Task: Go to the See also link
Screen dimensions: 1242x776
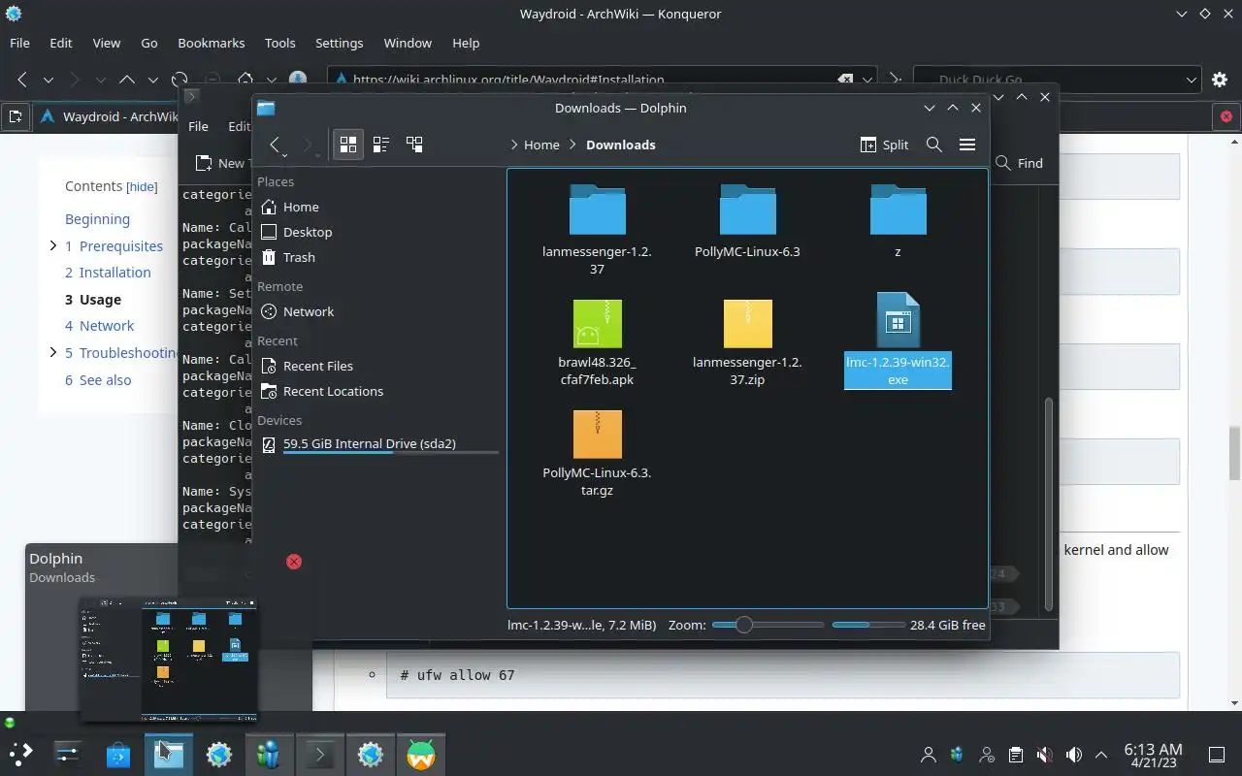Action: point(98,380)
